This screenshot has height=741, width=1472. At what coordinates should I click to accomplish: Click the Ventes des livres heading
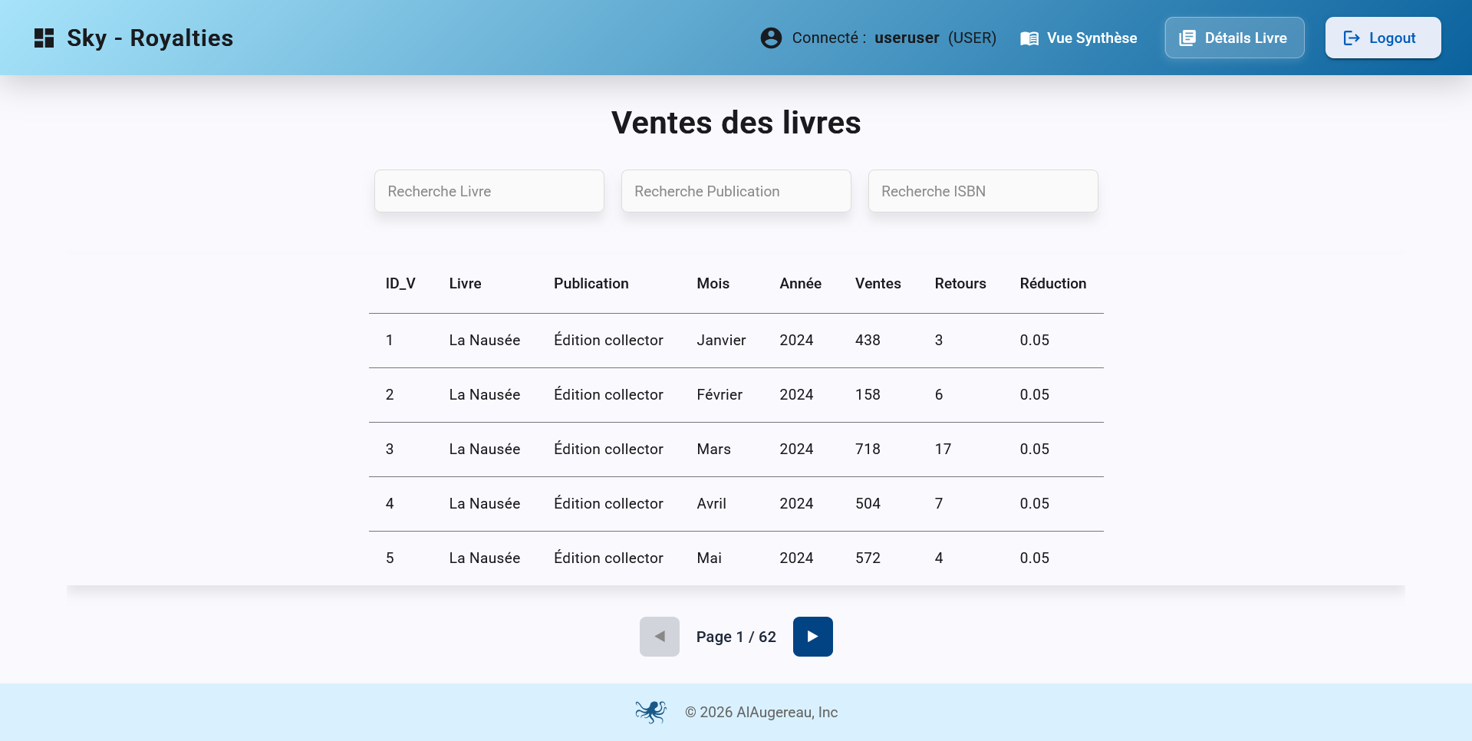pyautogui.click(x=736, y=123)
